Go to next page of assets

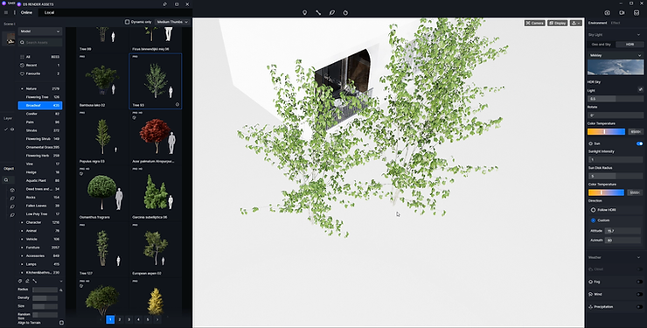coord(157,319)
